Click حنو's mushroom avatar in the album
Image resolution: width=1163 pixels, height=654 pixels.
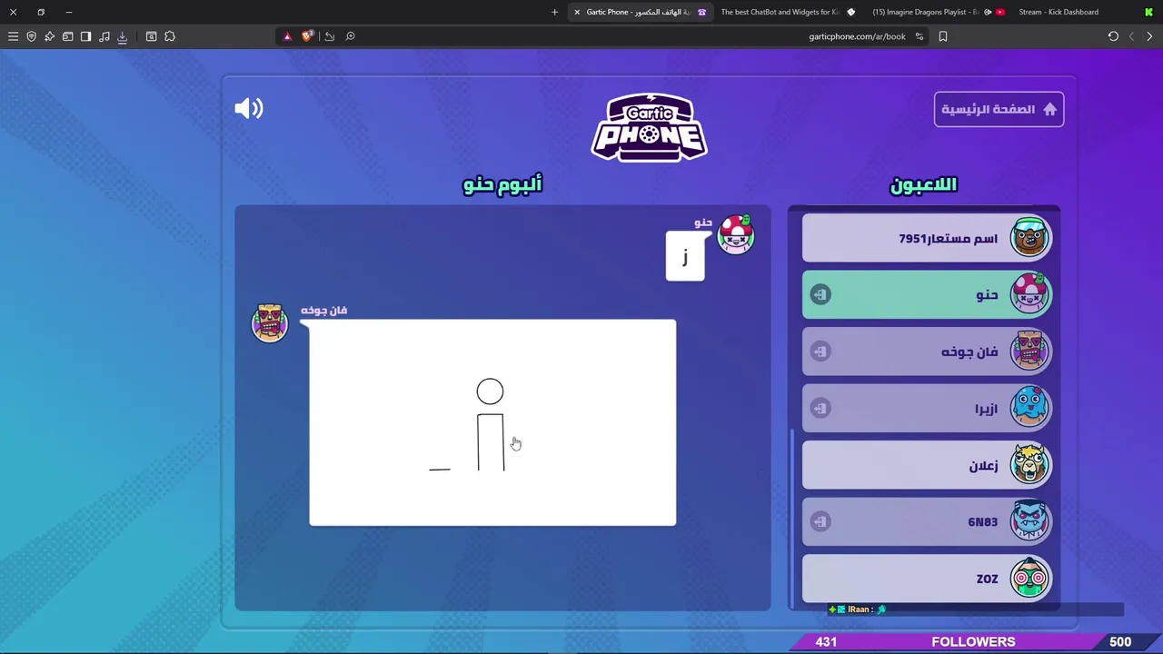(x=736, y=235)
